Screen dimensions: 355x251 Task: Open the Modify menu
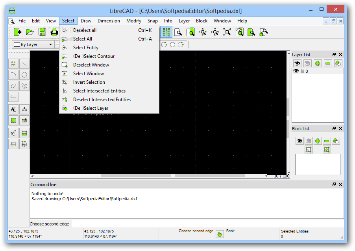click(134, 21)
